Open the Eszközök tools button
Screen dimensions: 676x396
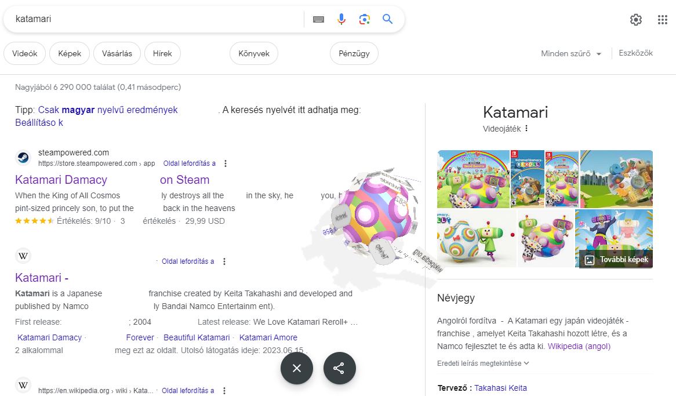point(635,53)
